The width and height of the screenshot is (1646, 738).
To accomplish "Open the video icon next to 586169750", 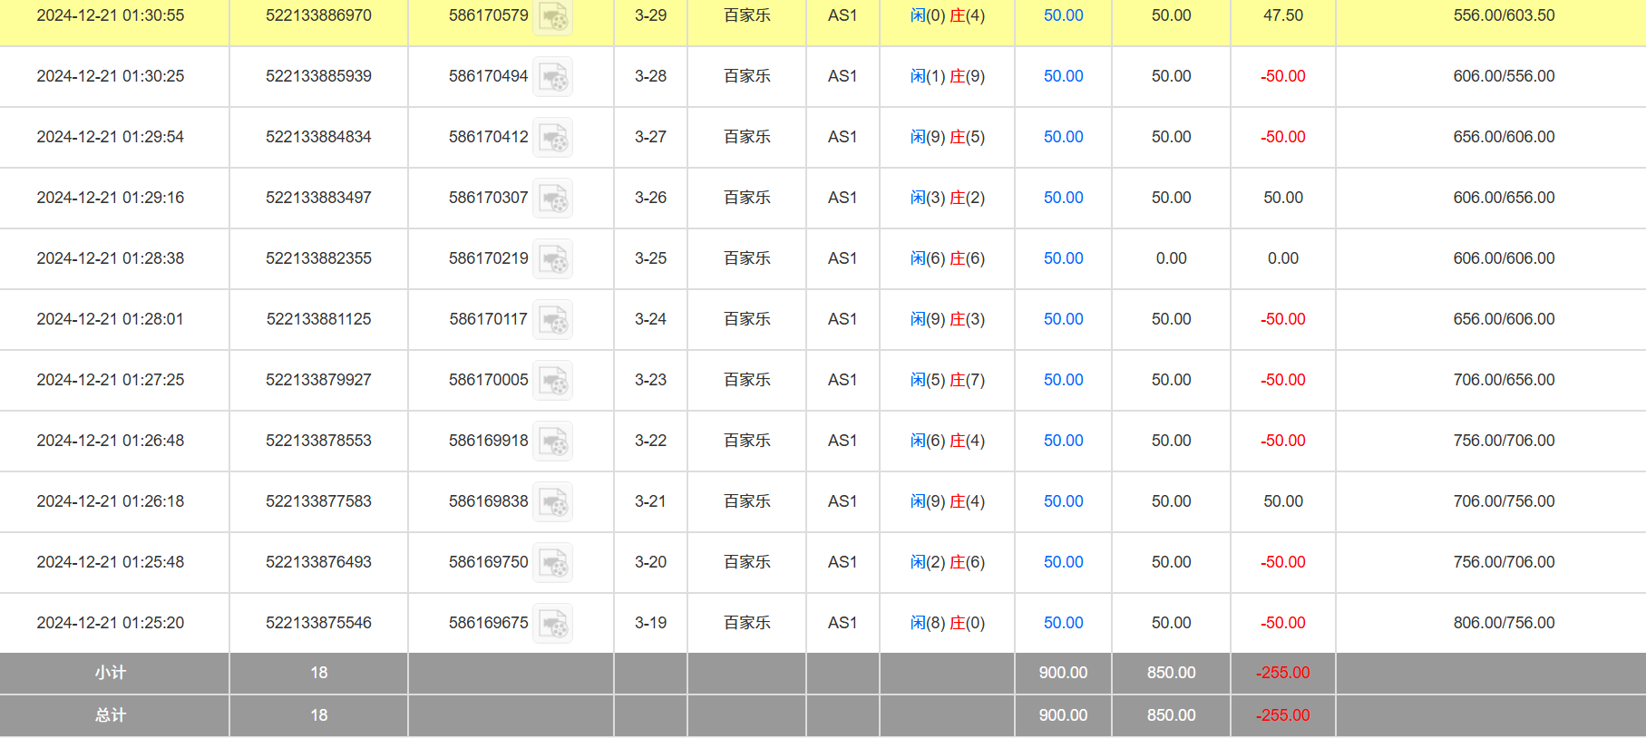I will pos(552,563).
